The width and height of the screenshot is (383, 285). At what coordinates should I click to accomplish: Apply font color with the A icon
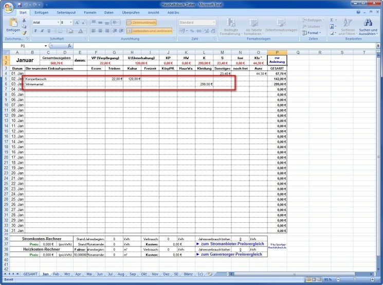(81, 31)
